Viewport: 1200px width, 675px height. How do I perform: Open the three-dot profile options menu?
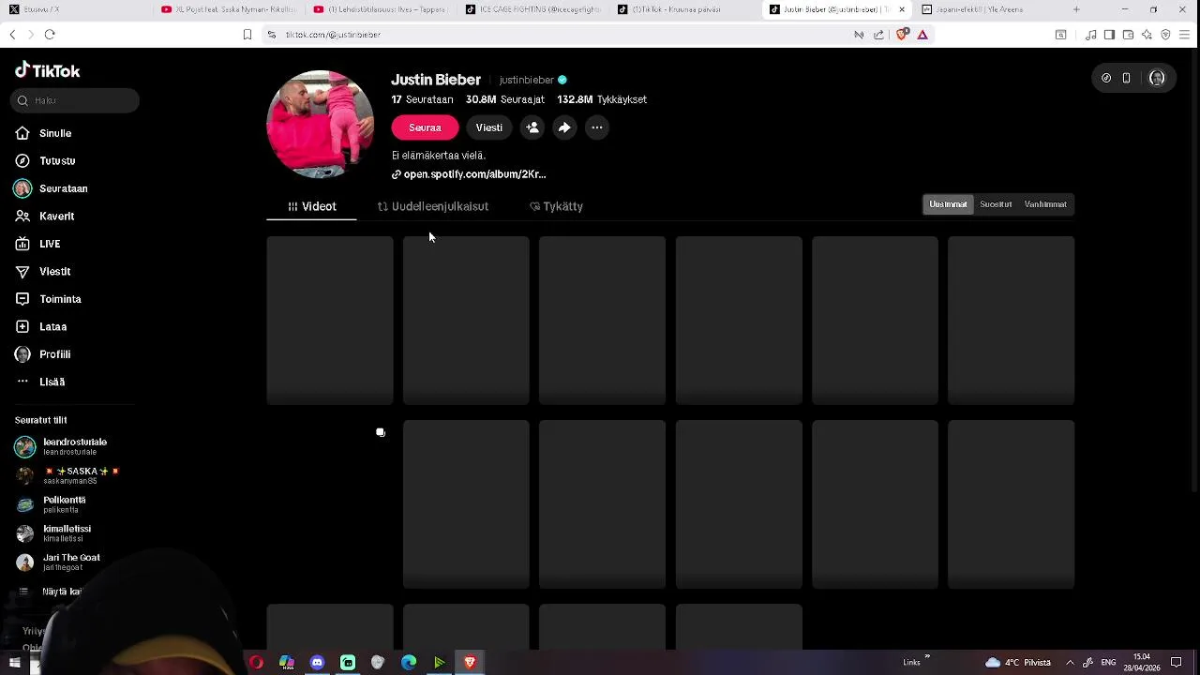coord(597,127)
